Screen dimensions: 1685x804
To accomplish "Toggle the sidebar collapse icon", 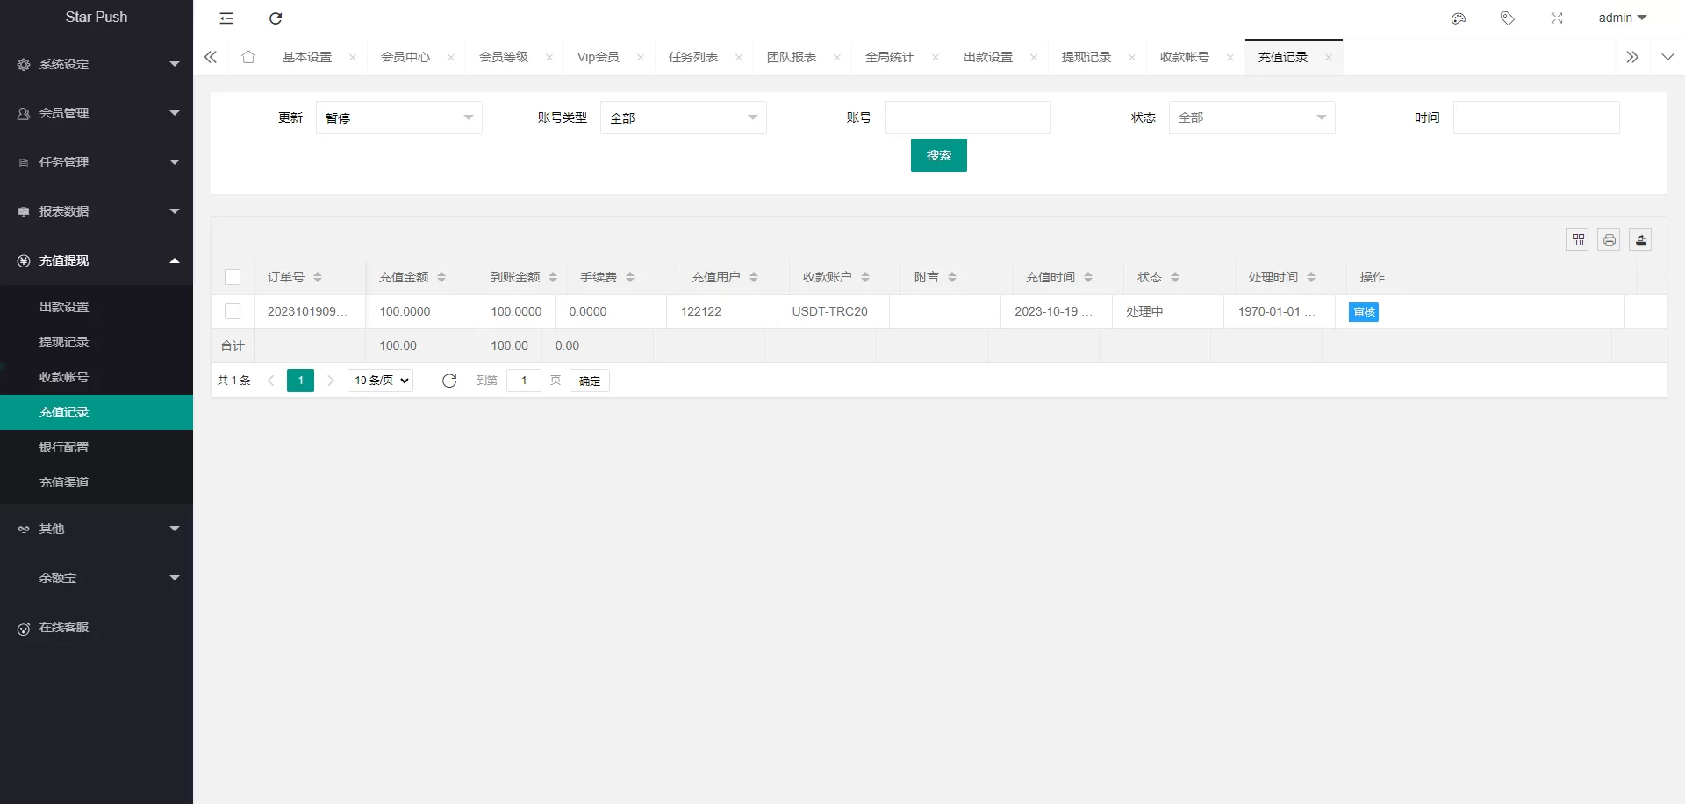I will (x=226, y=18).
